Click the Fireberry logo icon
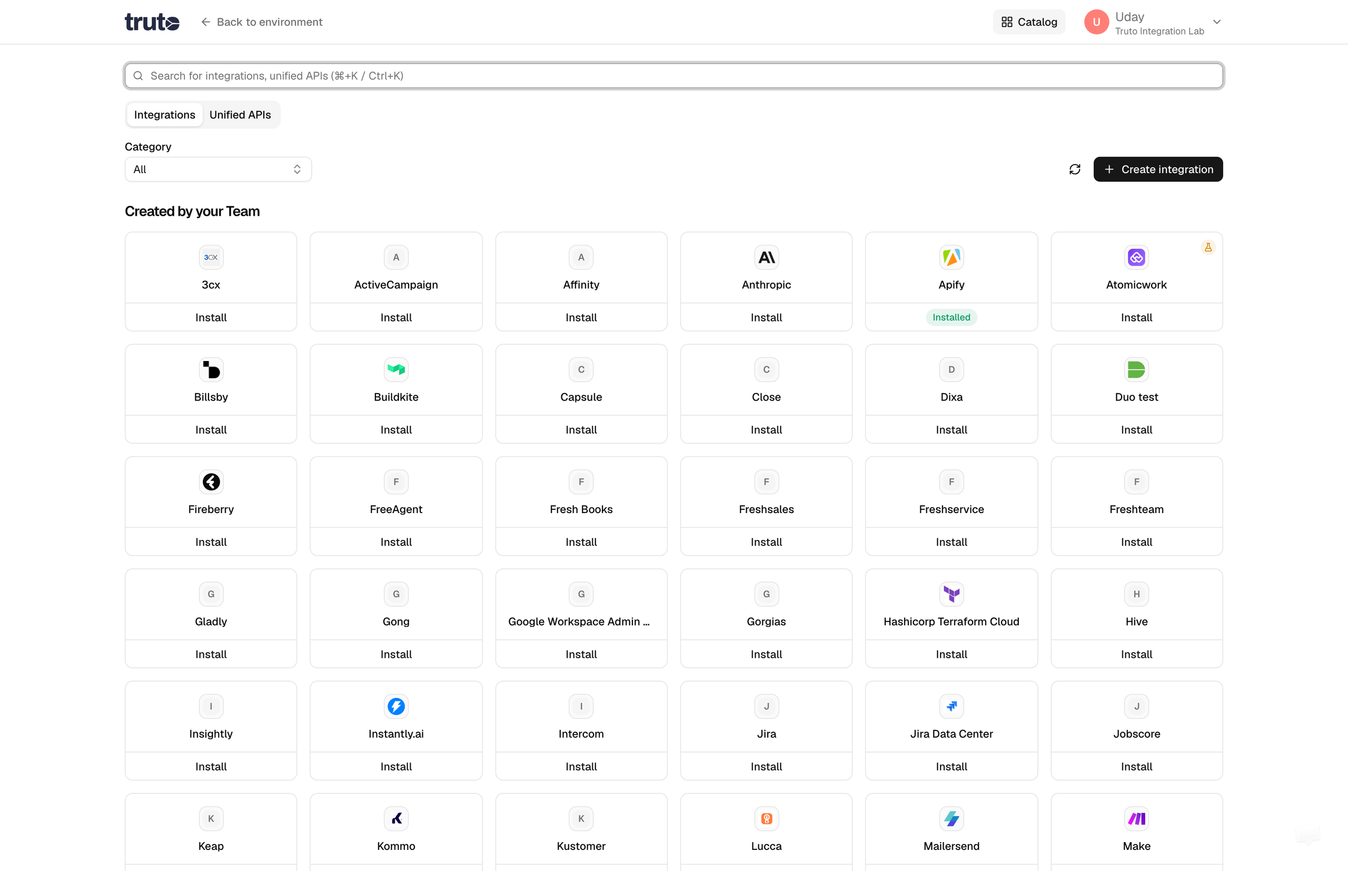This screenshot has height=871, width=1348. tap(211, 482)
